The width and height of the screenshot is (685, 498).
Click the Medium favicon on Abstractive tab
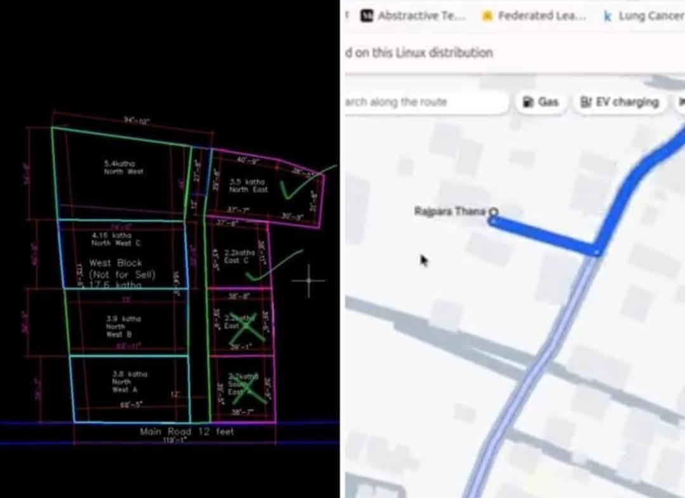pos(367,16)
